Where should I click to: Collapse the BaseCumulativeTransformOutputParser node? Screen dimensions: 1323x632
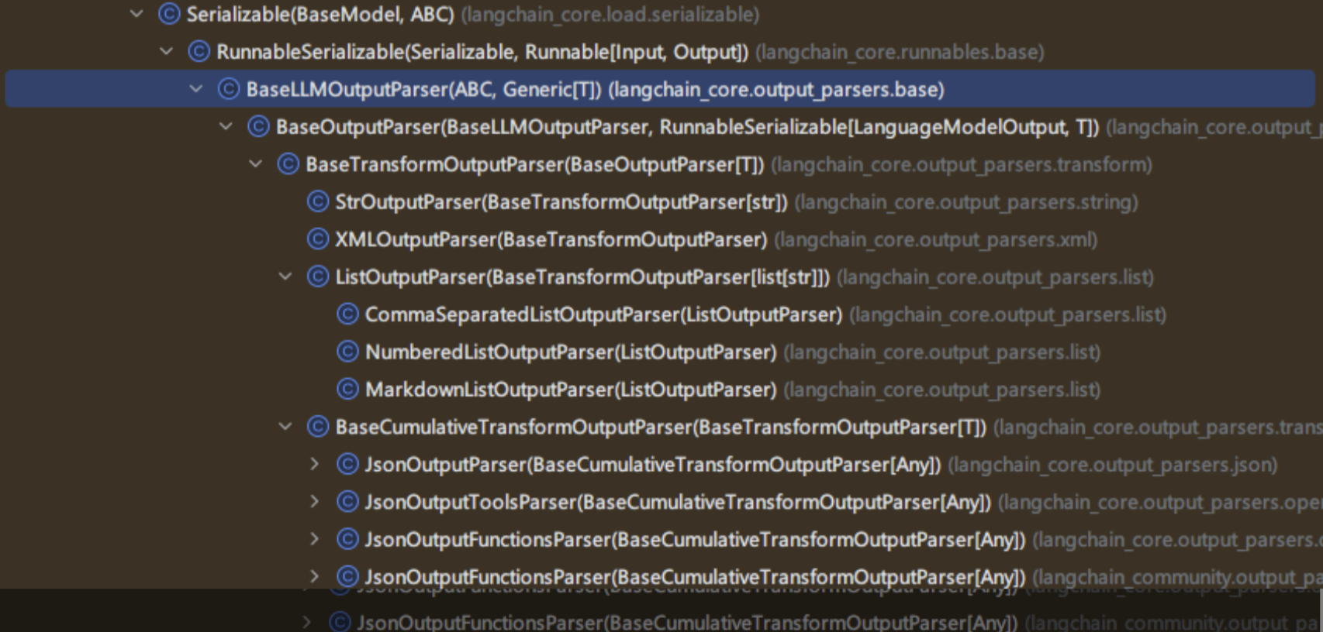point(285,427)
